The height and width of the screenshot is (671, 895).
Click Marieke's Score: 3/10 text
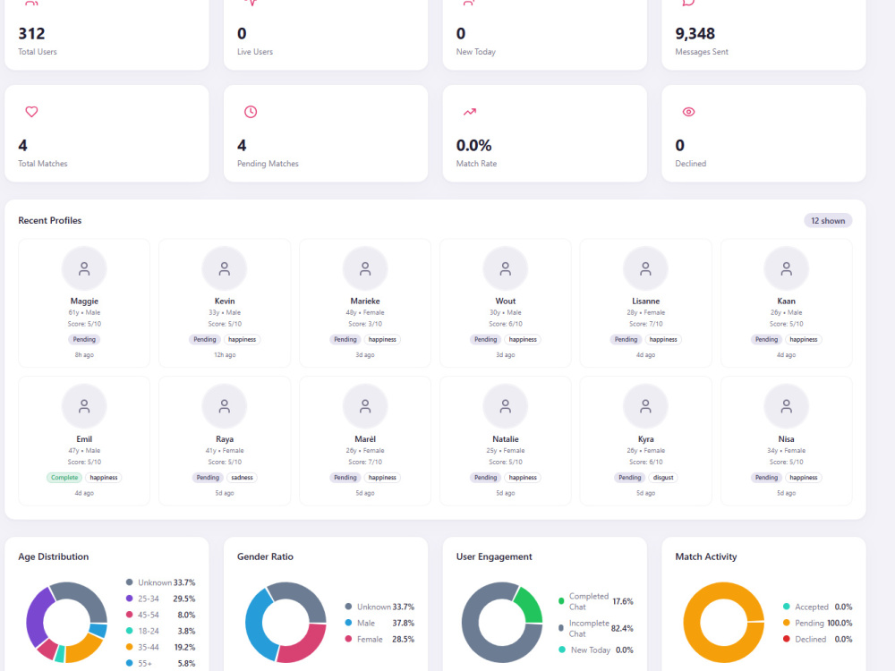click(x=365, y=324)
